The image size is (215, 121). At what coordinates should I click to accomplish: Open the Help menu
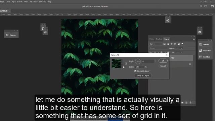click(x=49, y=2)
